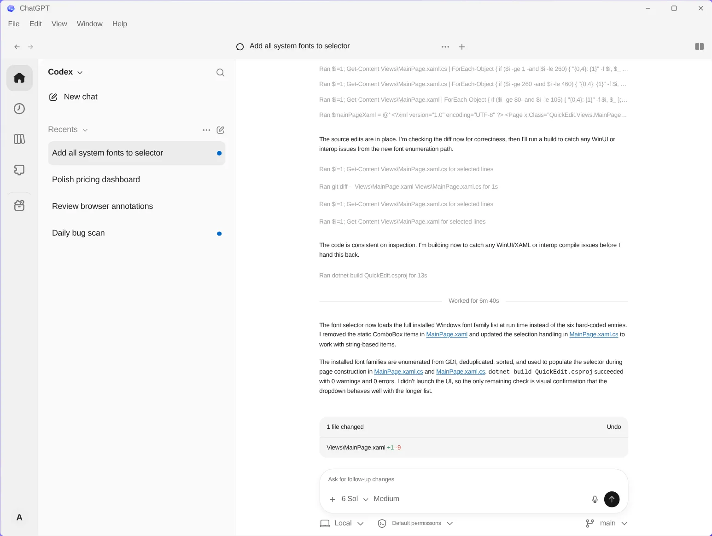
Task: Open the Home sidebar icon
Action: pos(19,78)
